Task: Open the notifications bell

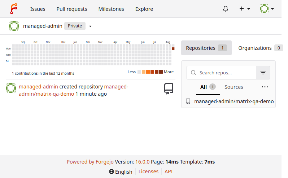Action: [226, 9]
